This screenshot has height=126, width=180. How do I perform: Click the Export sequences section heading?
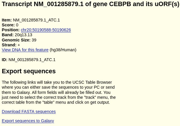point(29,71)
